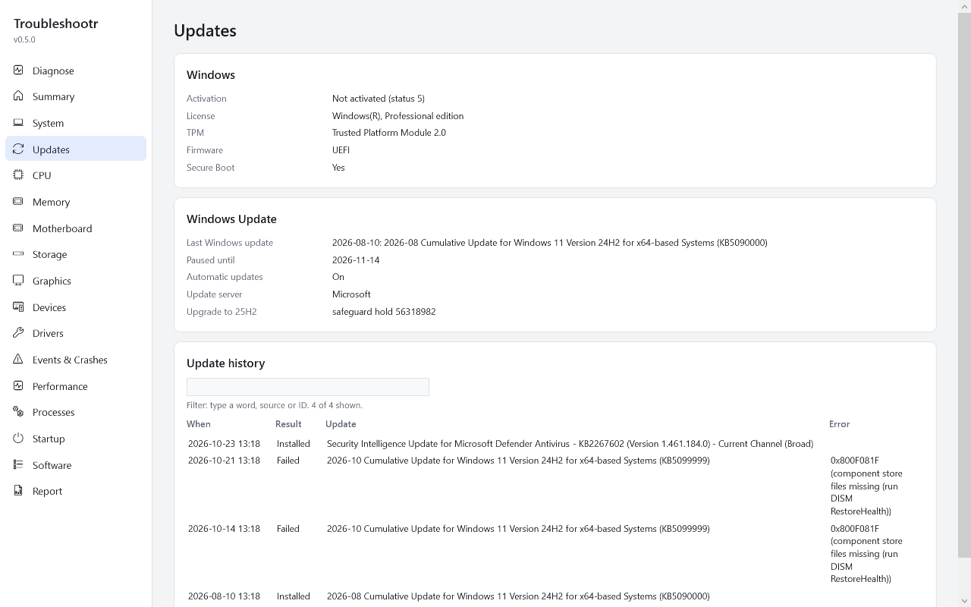Click the System laptop icon
The height and width of the screenshot is (607, 971).
(18, 123)
